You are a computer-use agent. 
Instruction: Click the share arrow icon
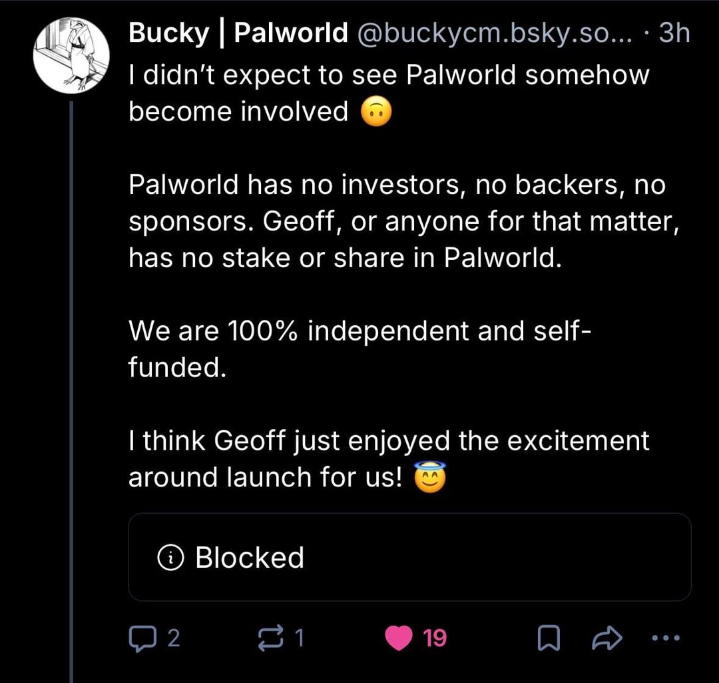pyautogui.click(x=606, y=640)
